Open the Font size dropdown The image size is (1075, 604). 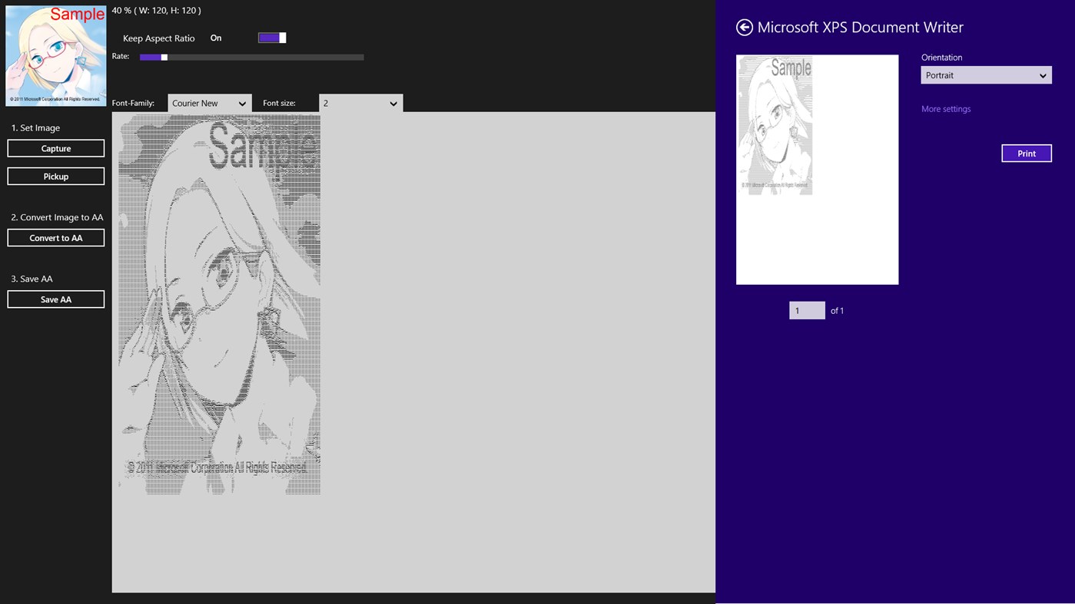pyautogui.click(x=360, y=102)
